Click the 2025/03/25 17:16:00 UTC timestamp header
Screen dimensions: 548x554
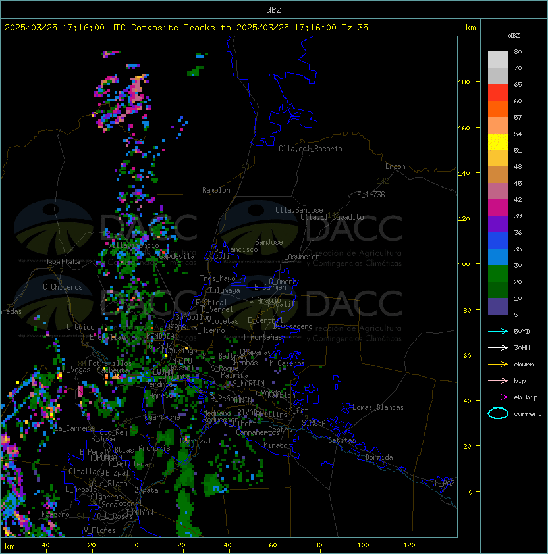65,28
